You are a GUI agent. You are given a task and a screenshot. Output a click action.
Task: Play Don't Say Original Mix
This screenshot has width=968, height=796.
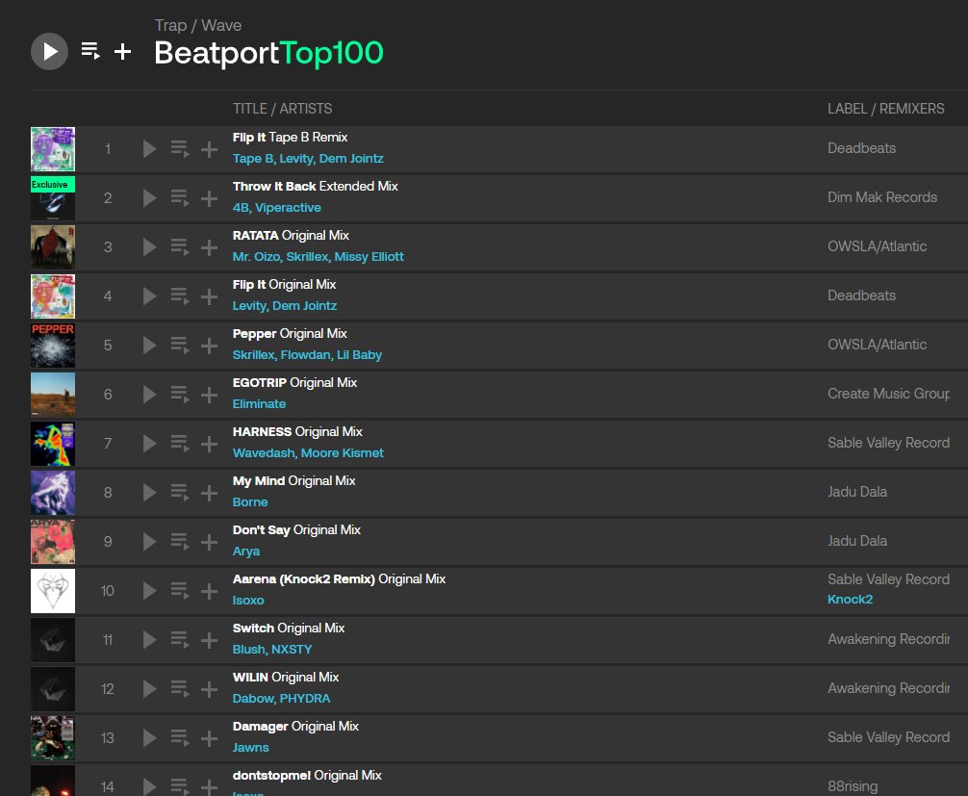pyautogui.click(x=149, y=542)
